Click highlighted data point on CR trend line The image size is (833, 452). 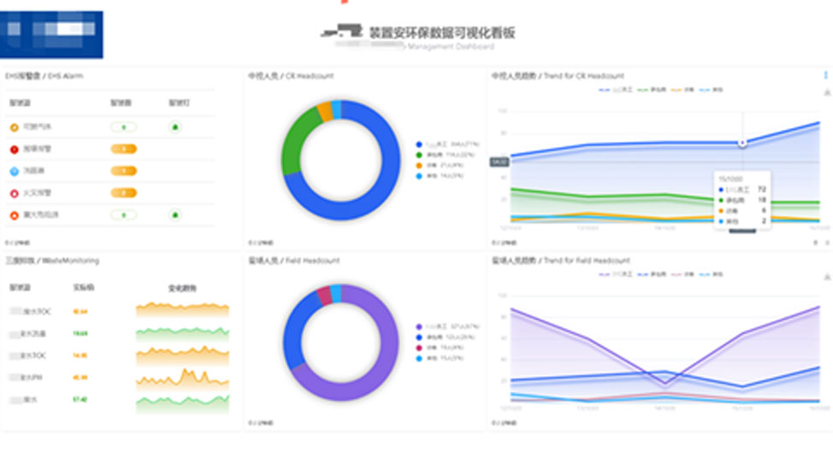click(741, 143)
